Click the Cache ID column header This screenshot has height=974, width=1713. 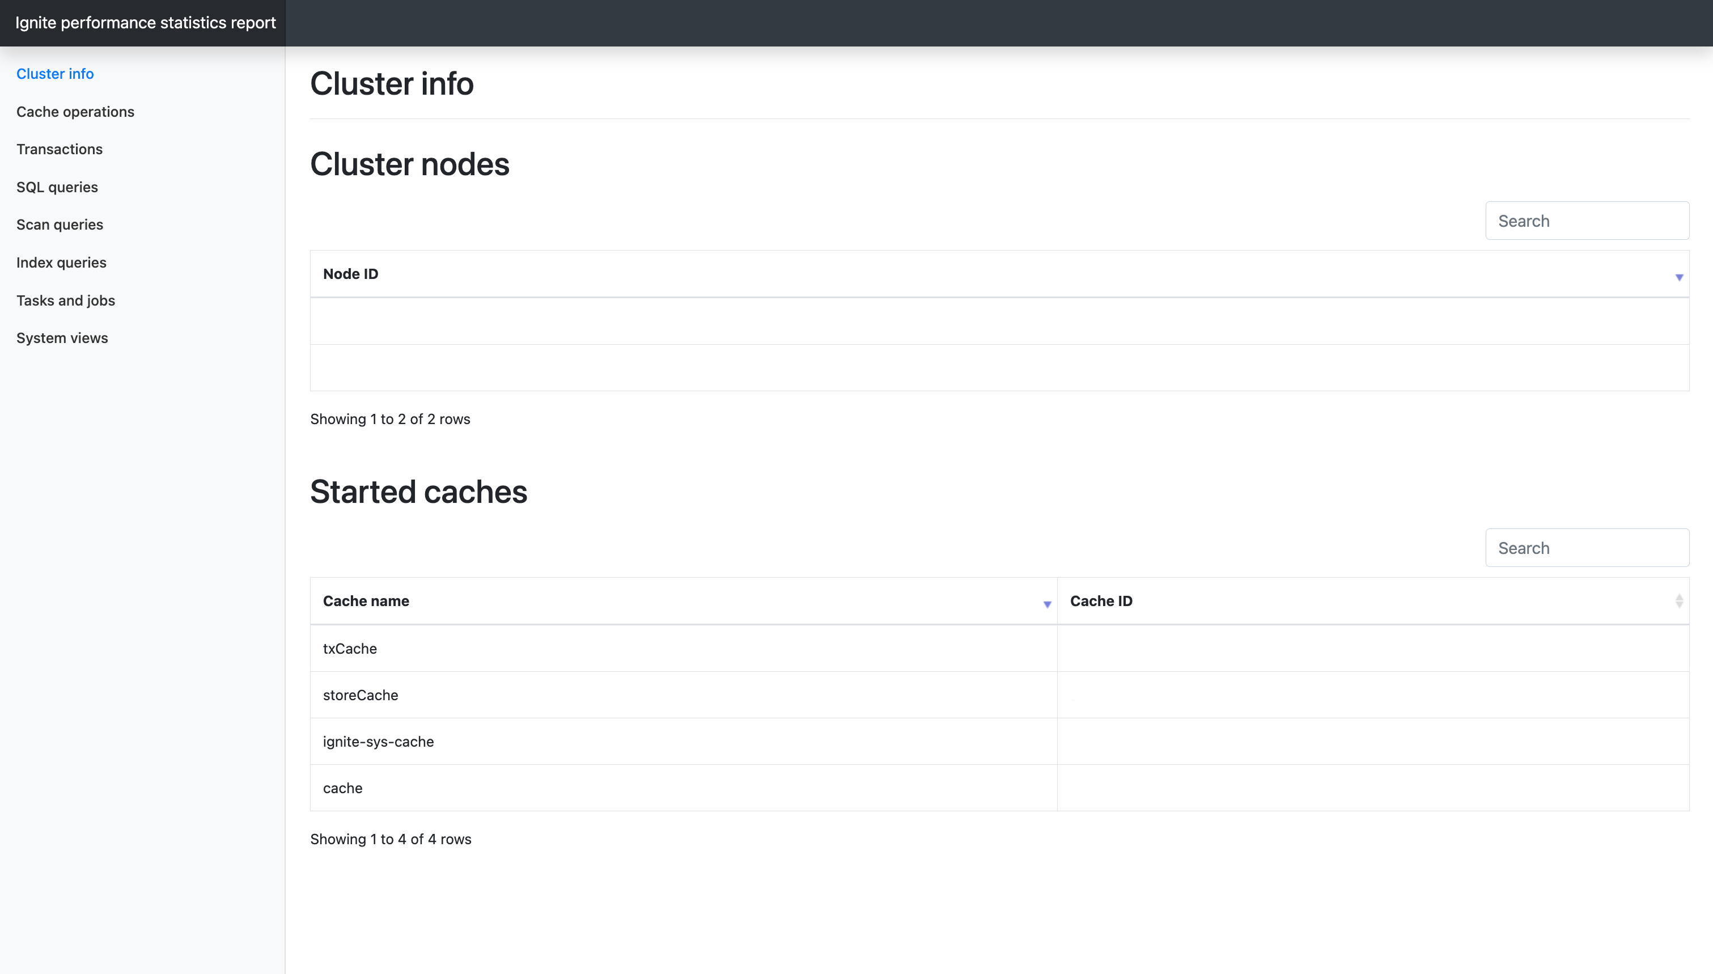click(1373, 601)
